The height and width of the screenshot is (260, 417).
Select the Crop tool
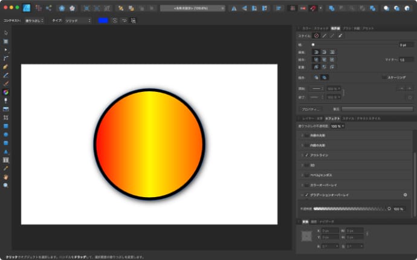coord(5,117)
